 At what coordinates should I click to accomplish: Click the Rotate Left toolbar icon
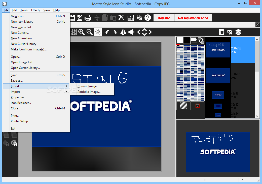coord(107,32)
